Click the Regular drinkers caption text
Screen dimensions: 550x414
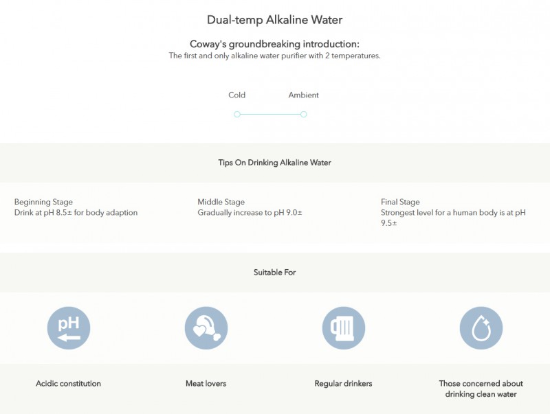coord(343,383)
